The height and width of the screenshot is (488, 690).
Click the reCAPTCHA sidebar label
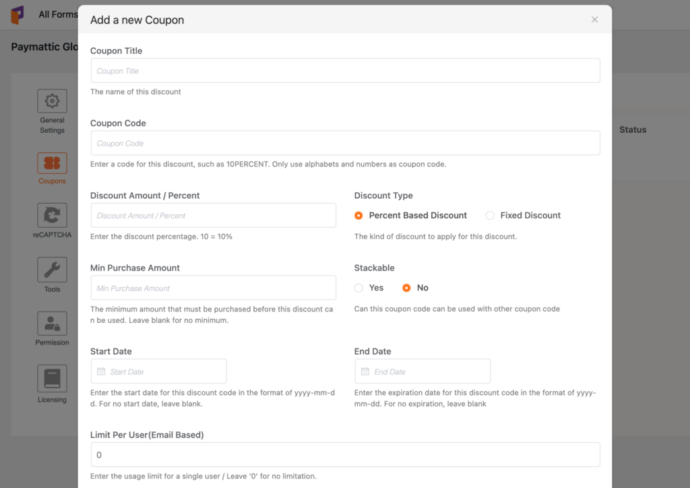tap(52, 235)
